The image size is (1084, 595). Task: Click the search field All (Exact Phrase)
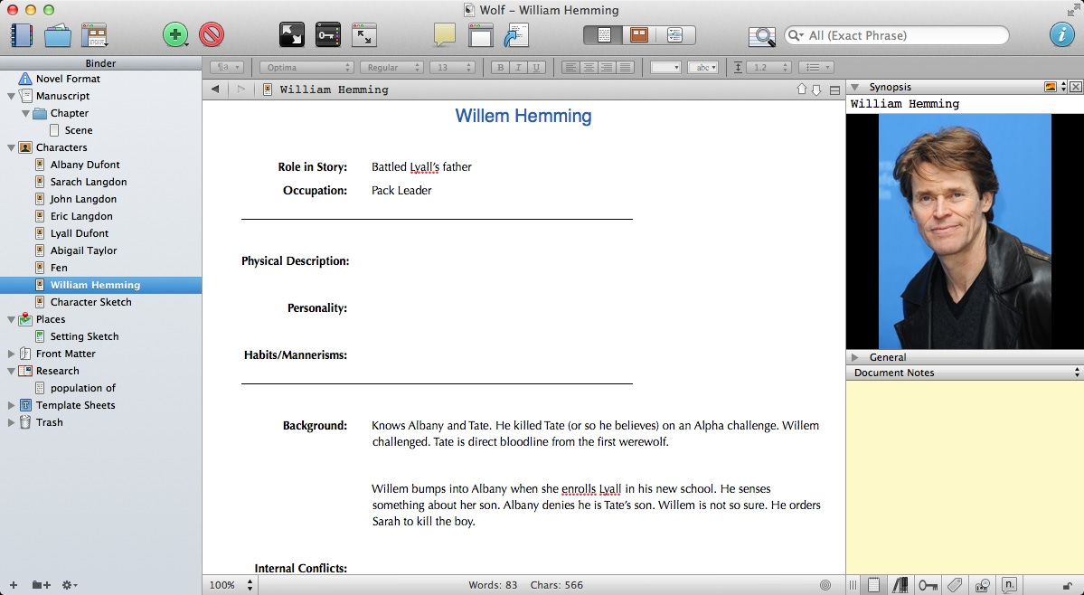coord(897,35)
